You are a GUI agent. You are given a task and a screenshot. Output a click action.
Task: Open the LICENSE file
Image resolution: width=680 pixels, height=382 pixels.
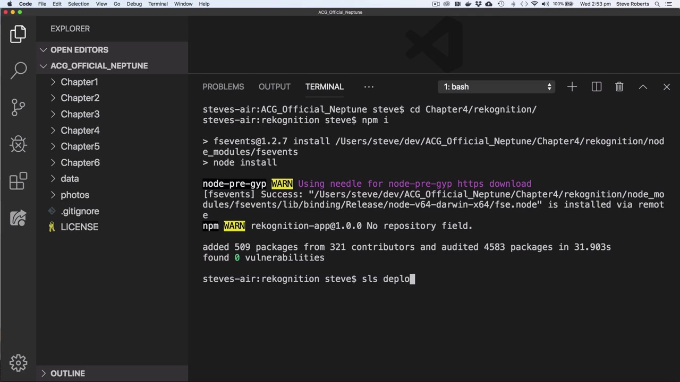click(x=79, y=227)
